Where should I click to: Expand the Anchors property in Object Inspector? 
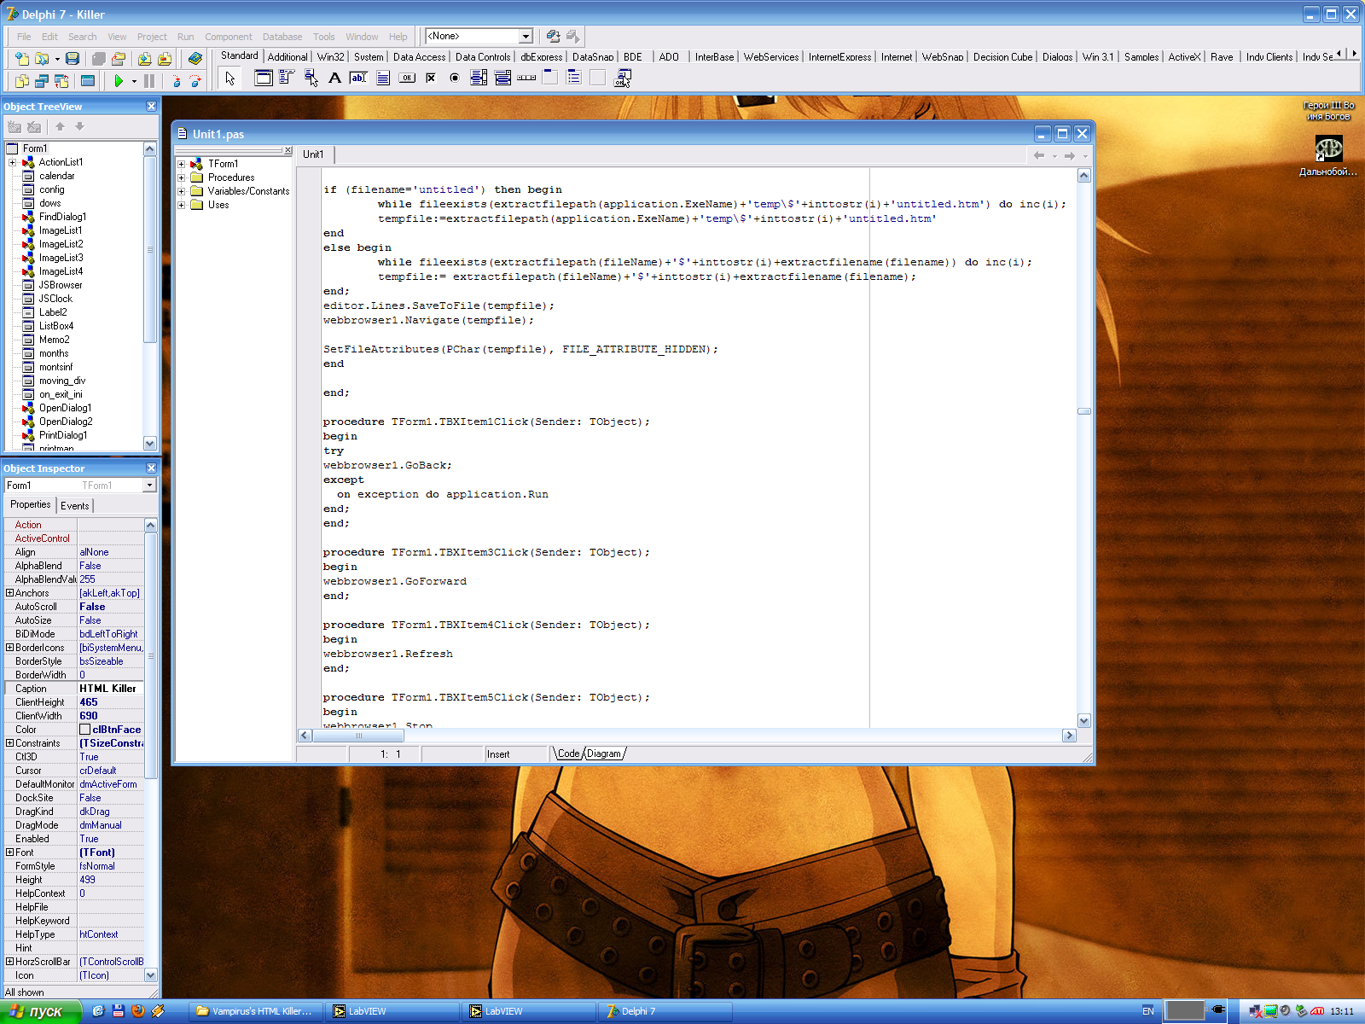(9, 593)
